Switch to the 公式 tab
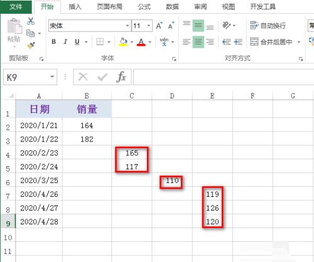Viewport: 314px width, 262px height. [x=144, y=7]
